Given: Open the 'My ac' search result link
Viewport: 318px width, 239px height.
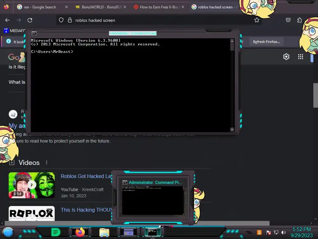Looking at the screenshot, I should click(x=17, y=126).
